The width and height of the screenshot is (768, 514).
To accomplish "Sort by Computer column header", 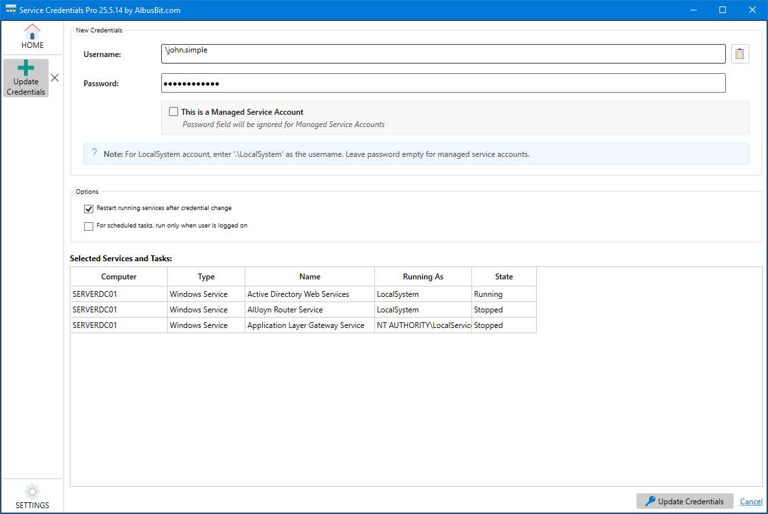I will (119, 277).
